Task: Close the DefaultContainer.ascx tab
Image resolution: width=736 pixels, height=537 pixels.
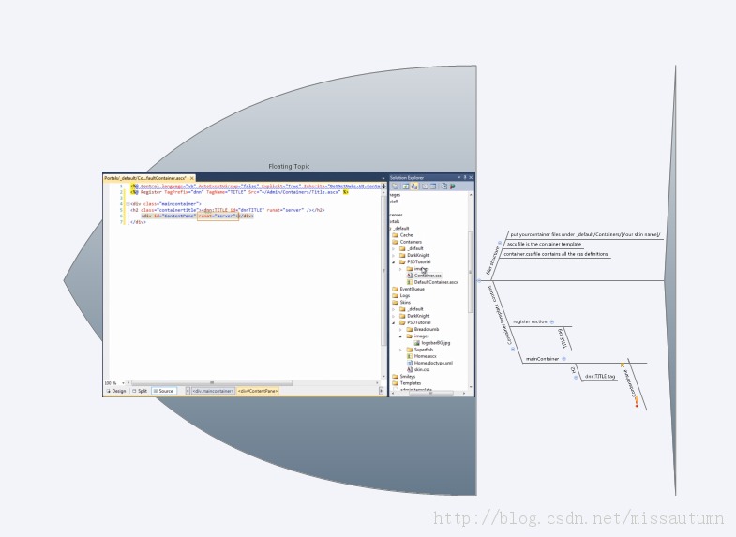Action: tap(191, 178)
